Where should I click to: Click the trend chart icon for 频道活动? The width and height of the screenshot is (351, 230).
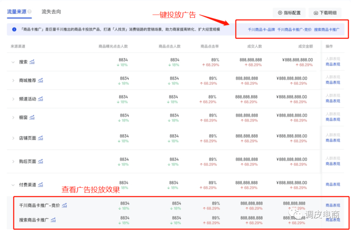[x=40, y=99]
